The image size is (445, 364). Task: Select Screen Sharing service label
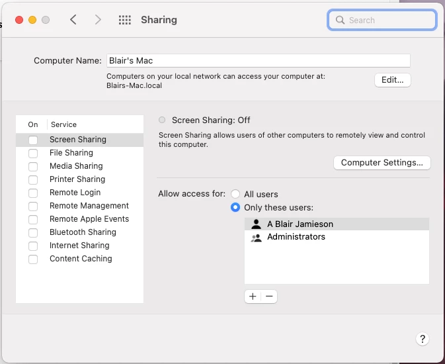click(78, 140)
